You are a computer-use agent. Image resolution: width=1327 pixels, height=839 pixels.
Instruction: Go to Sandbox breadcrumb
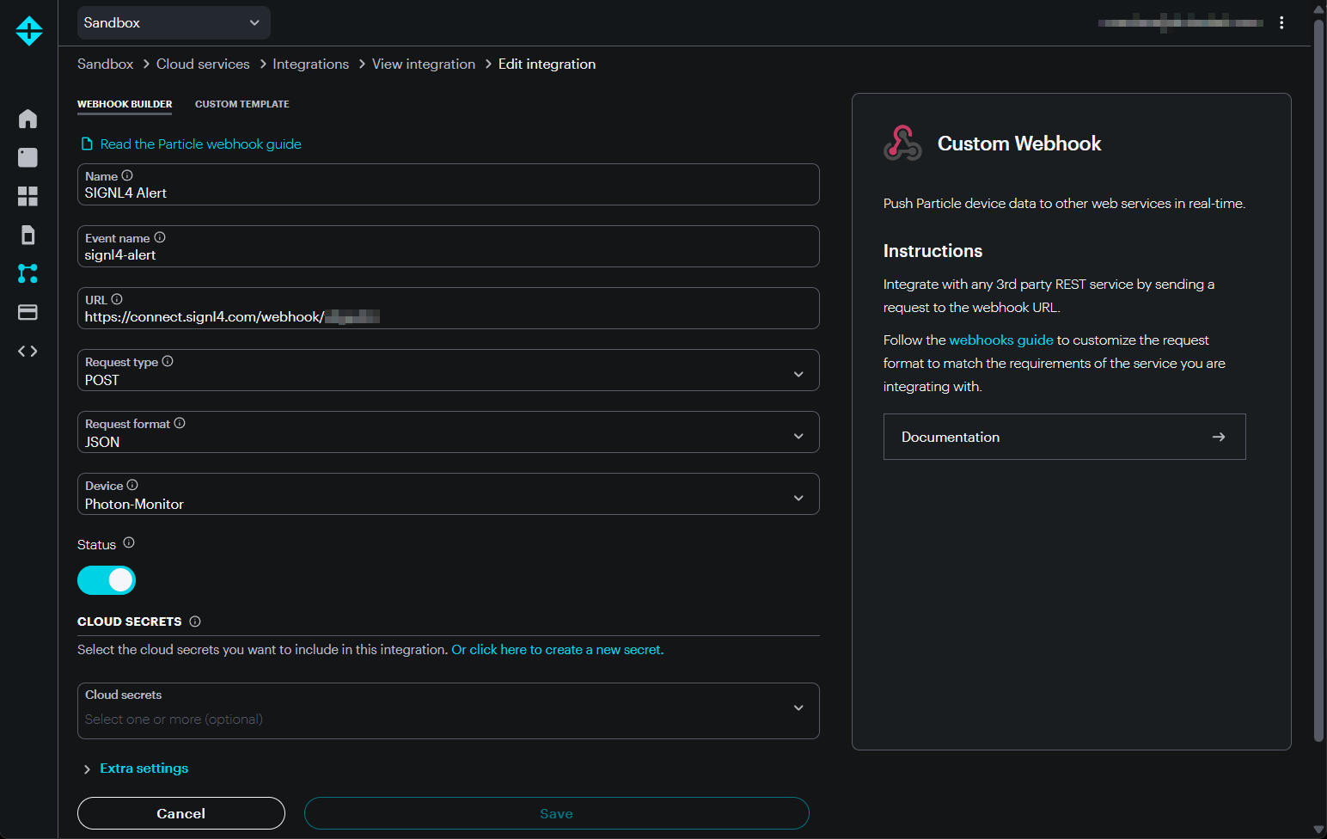tap(105, 64)
